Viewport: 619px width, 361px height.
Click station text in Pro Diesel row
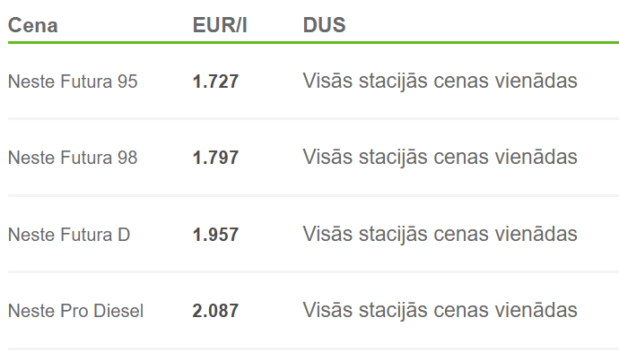pos(440,310)
